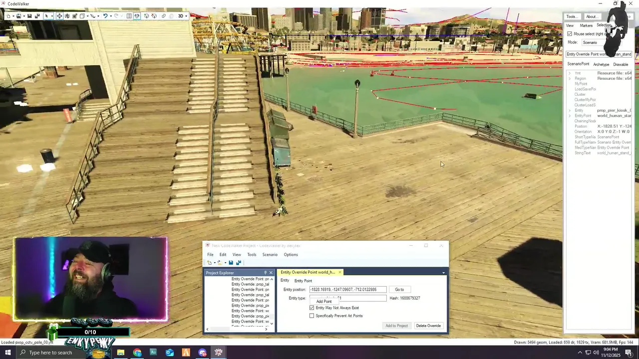Expand the Region property row

tap(570, 79)
